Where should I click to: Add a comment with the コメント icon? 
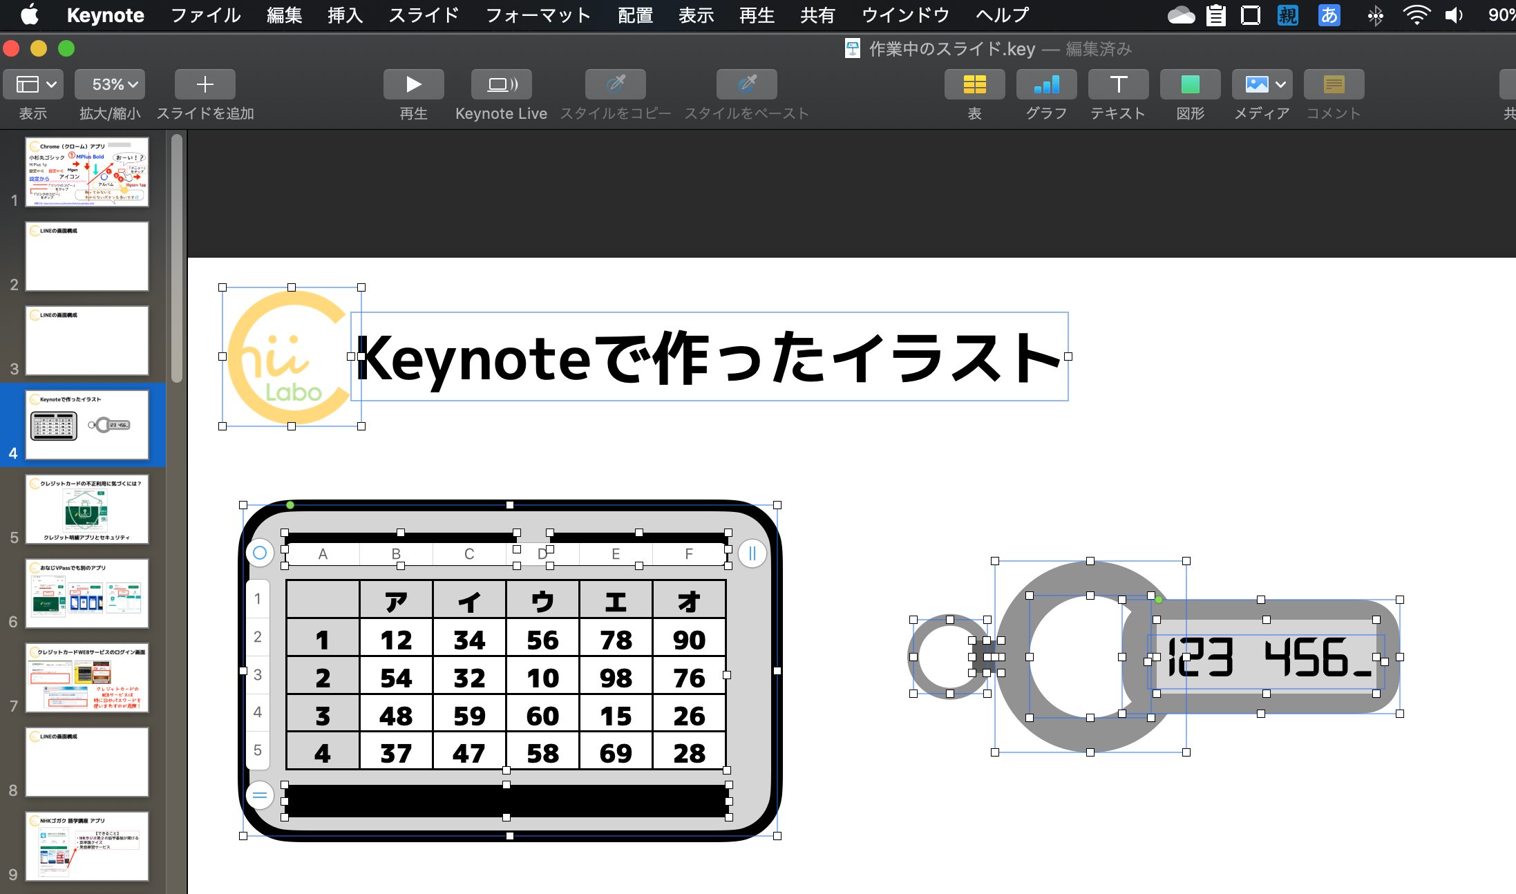[1334, 84]
